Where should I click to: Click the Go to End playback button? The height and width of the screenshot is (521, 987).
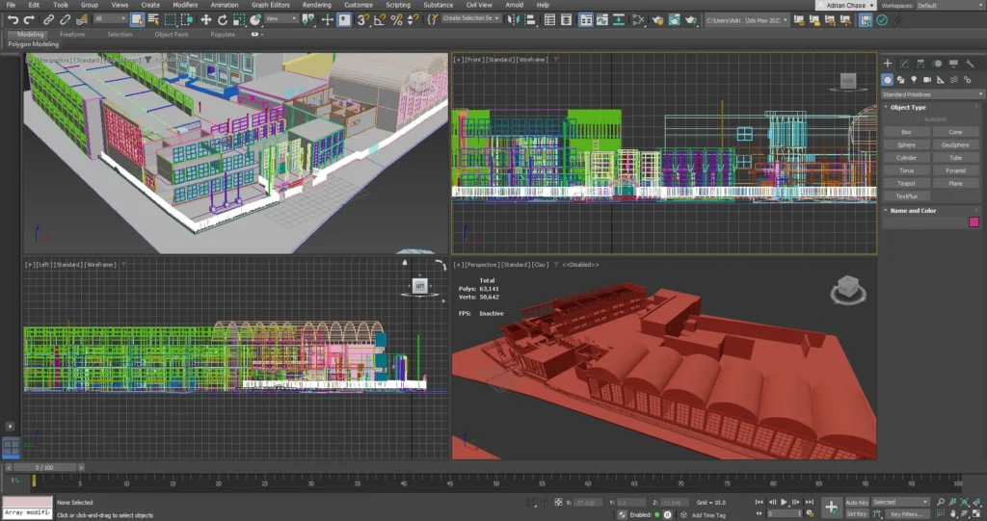click(x=810, y=502)
